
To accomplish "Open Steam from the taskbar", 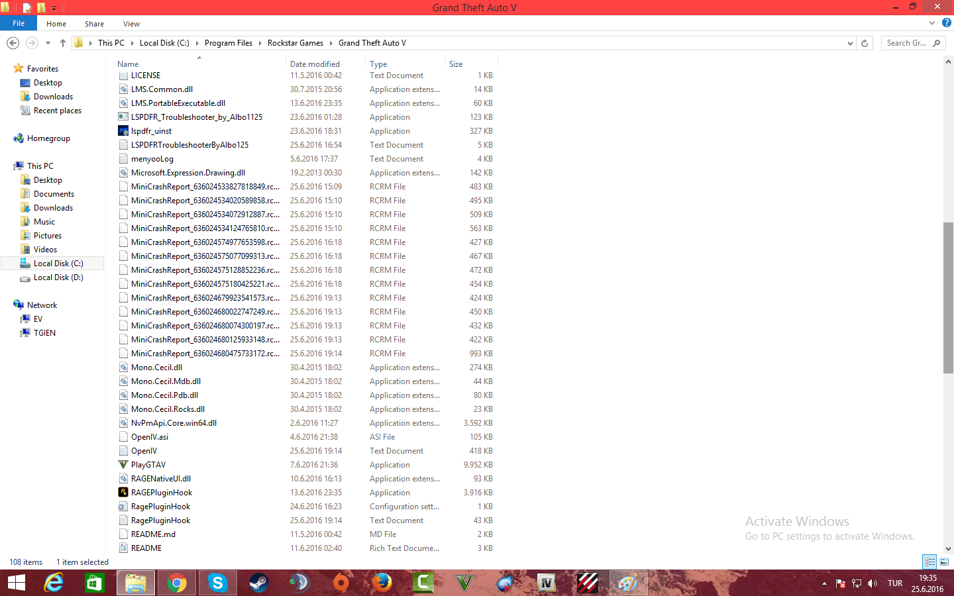I will click(258, 583).
